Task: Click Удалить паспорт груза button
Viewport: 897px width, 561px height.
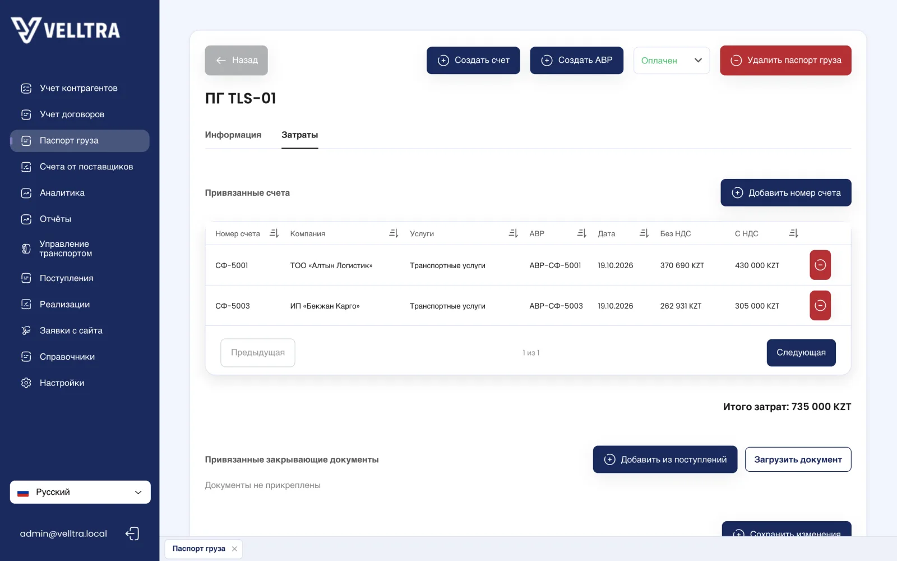Action: [785, 60]
